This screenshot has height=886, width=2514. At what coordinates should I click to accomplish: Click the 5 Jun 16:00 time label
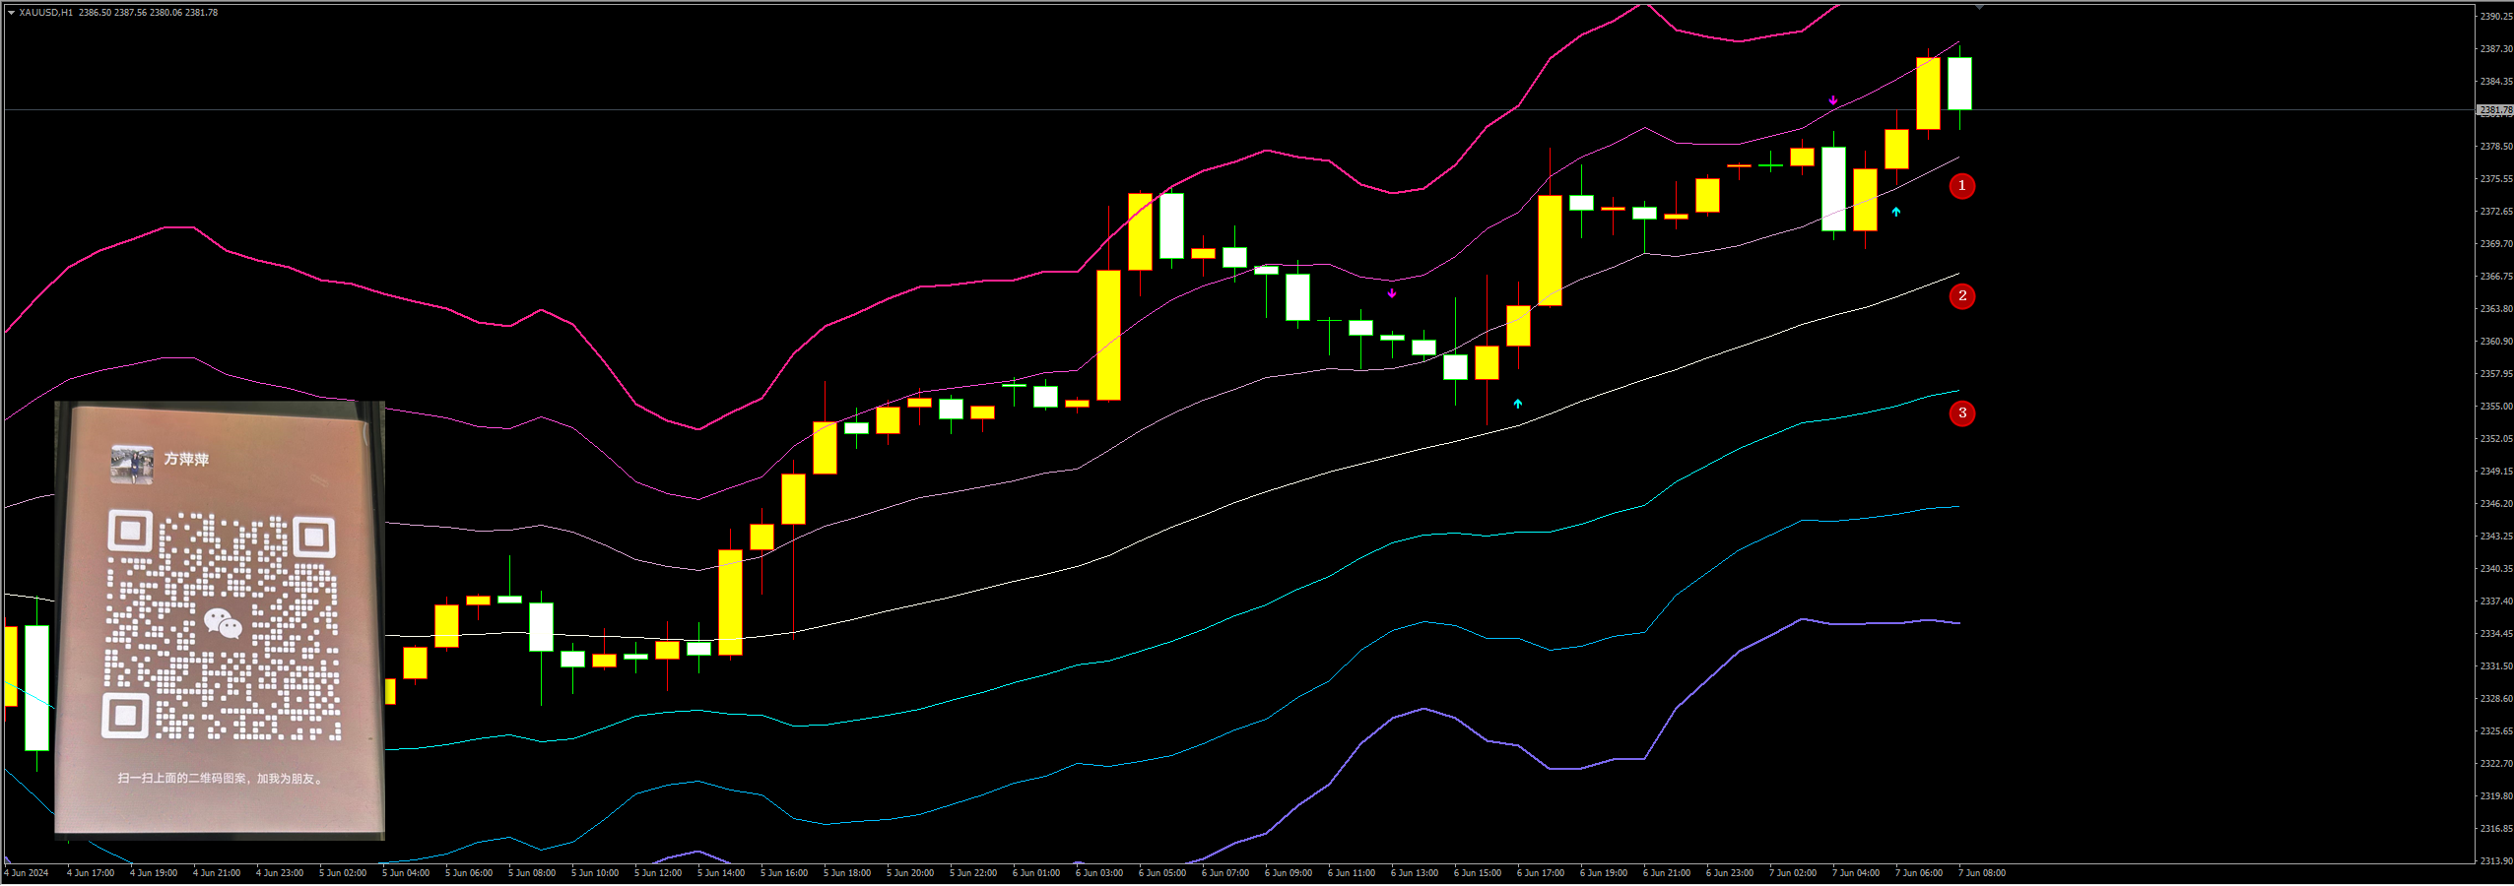(x=784, y=873)
